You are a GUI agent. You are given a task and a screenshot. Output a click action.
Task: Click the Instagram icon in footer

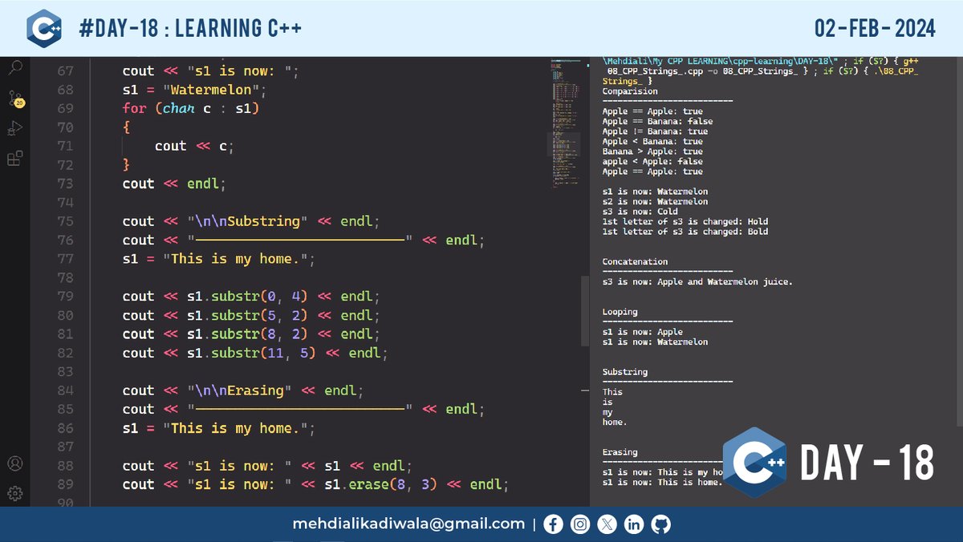pyautogui.click(x=580, y=524)
